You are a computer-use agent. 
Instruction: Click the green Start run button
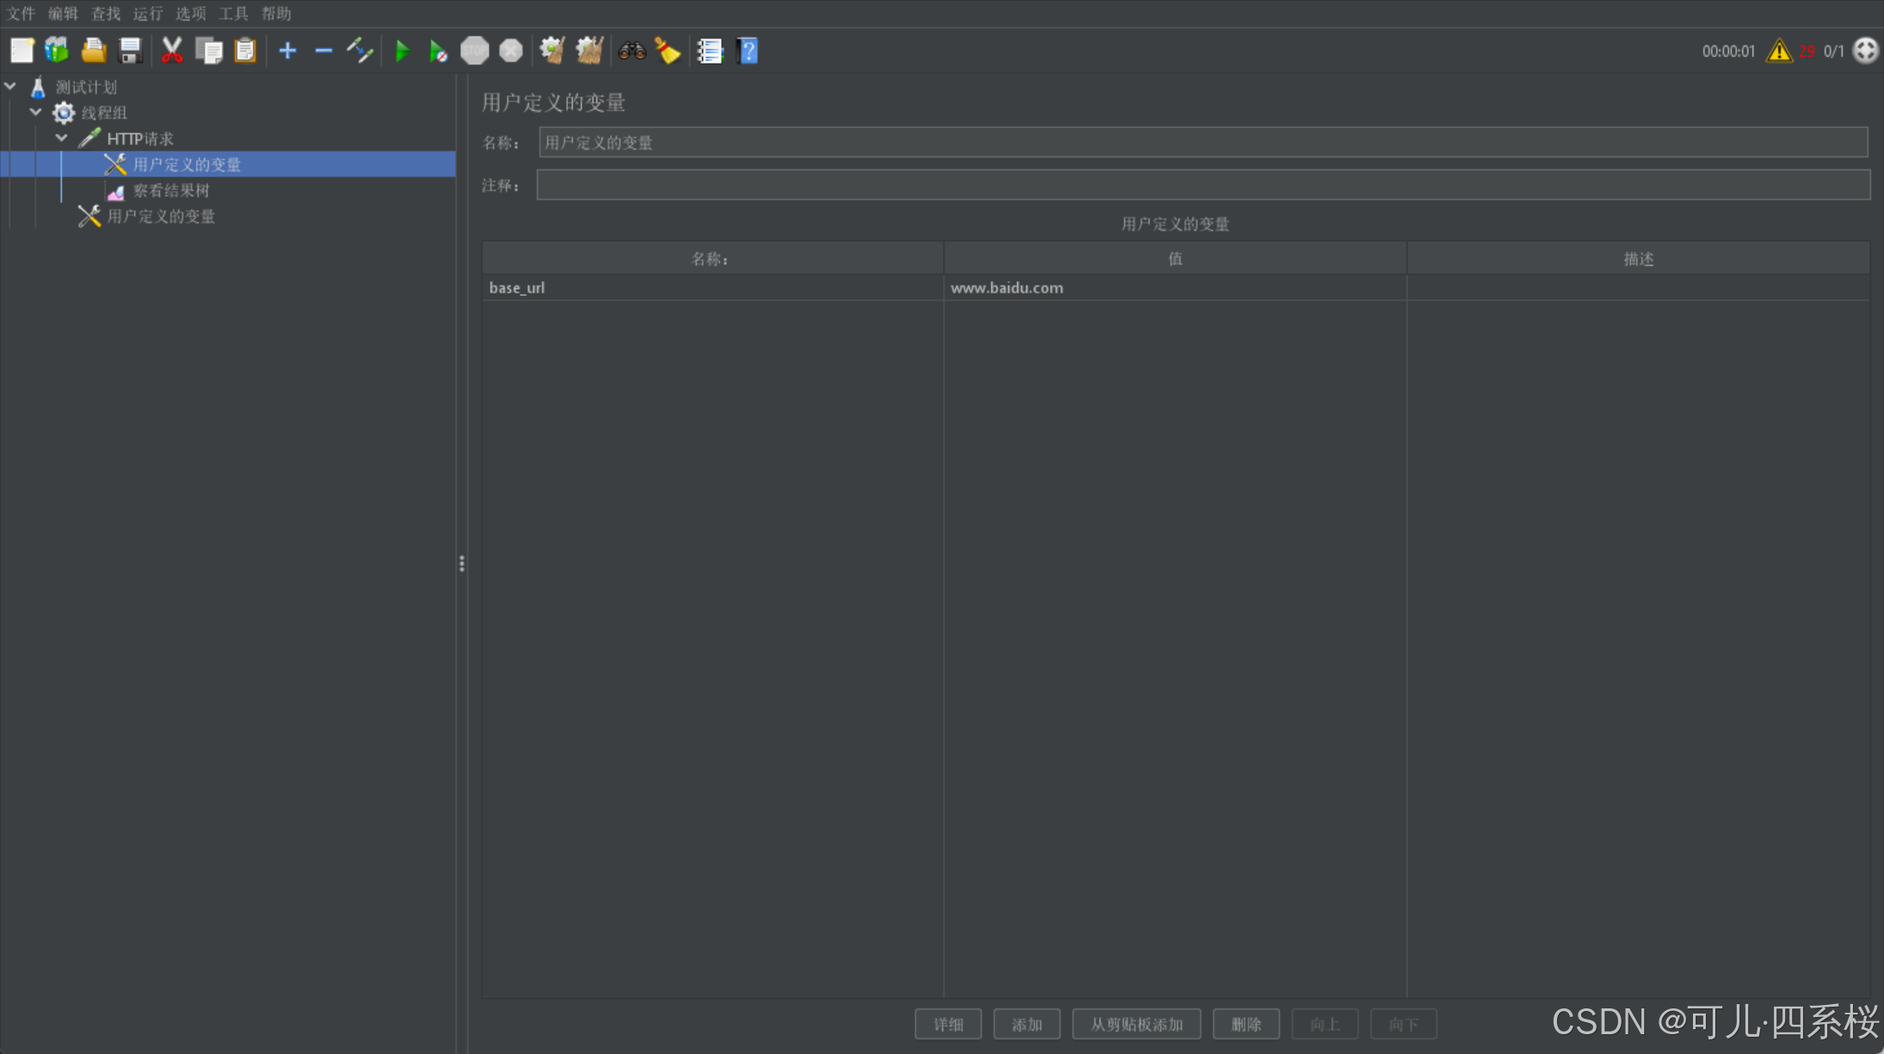click(402, 52)
